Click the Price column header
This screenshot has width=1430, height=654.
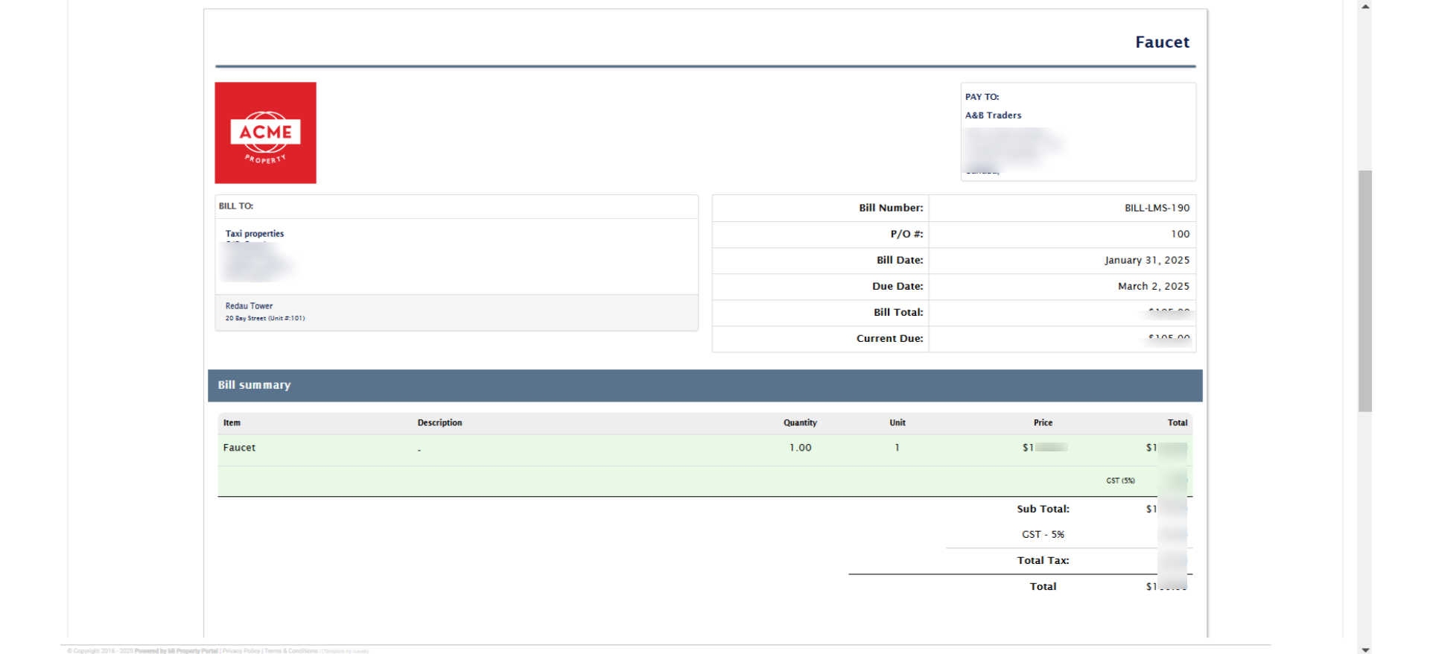pos(1043,423)
